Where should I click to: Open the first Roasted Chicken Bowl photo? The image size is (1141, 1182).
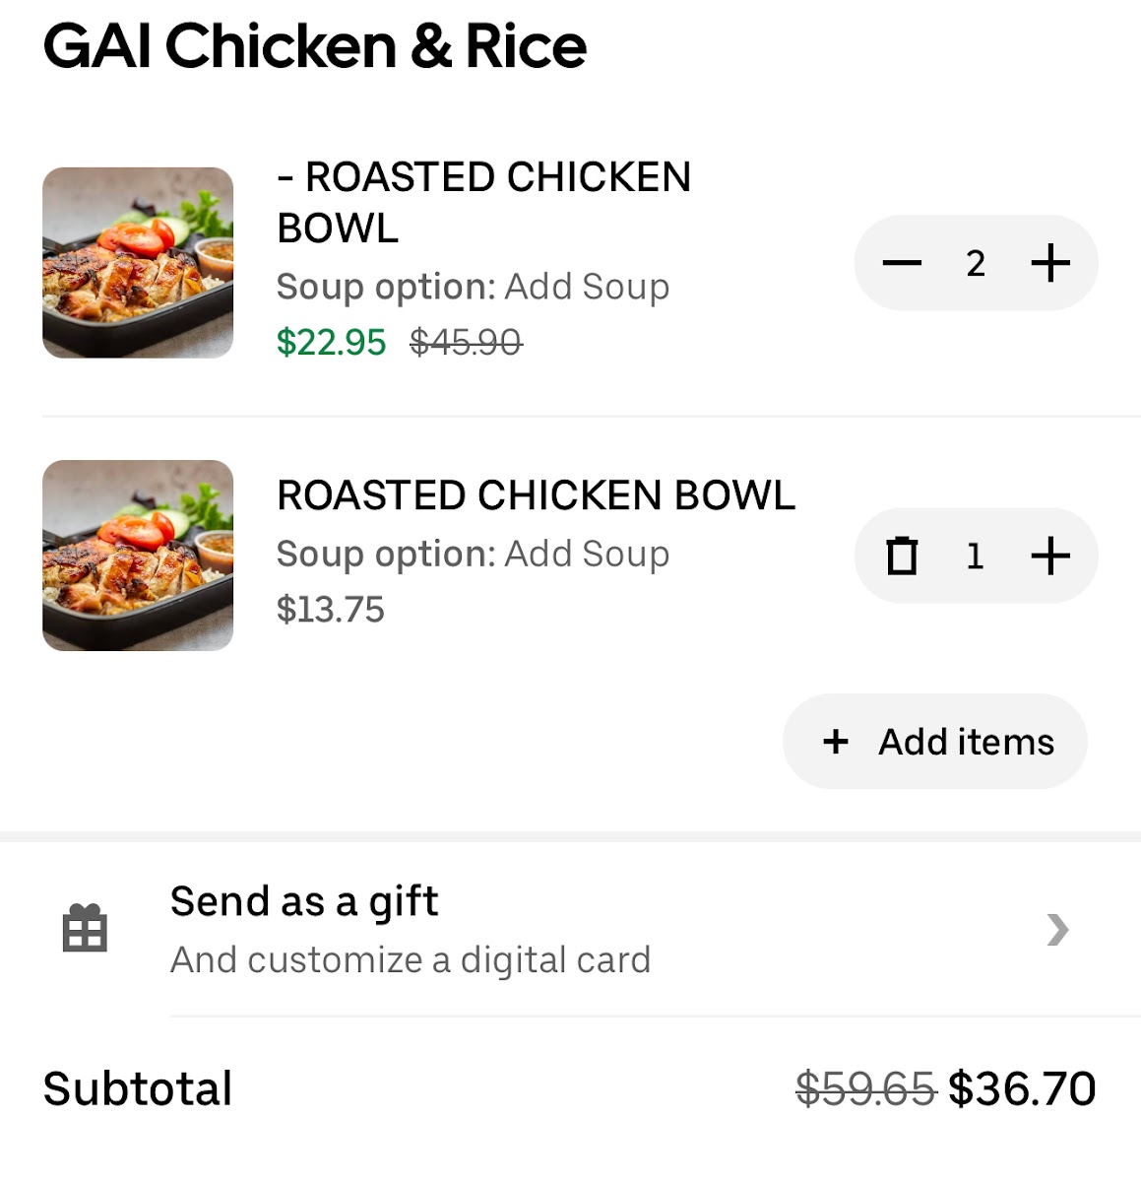(138, 263)
